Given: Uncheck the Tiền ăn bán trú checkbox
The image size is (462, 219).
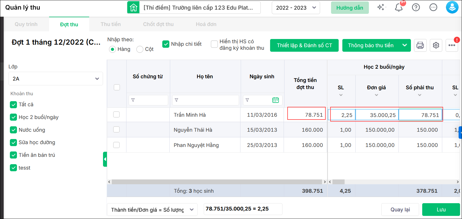Looking at the screenshot, I should [x=13, y=155].
